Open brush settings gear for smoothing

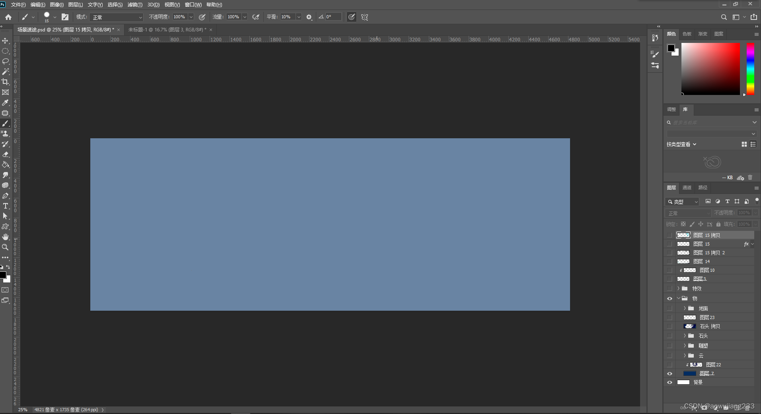tap(309, 17)
